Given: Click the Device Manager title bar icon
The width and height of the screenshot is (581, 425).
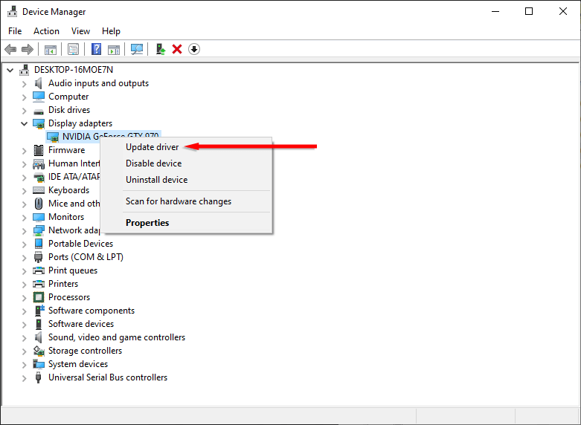Looking at the screenshot, I should click(12, 11).
